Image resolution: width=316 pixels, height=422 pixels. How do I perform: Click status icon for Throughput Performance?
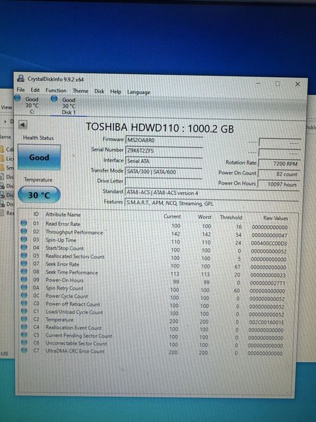(x=24, y=231)
